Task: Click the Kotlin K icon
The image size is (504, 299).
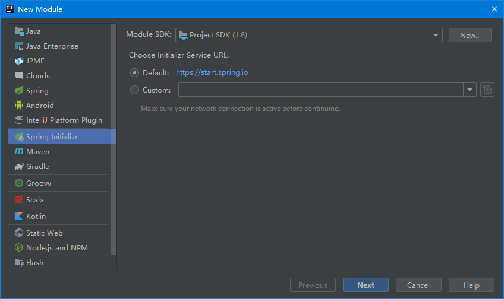Action: click(19, 216)
